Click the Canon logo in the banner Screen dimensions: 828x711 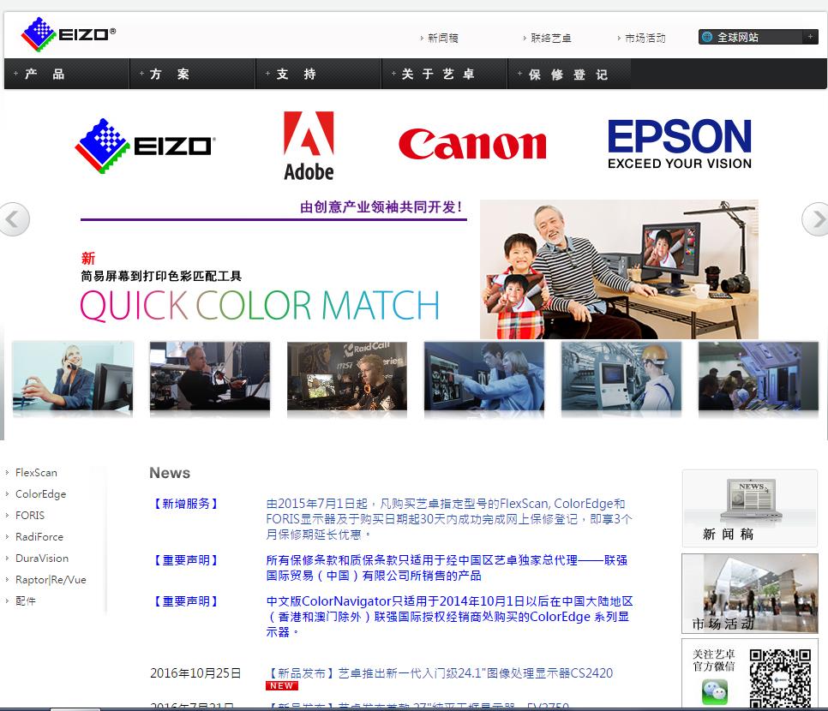(472, 144)
